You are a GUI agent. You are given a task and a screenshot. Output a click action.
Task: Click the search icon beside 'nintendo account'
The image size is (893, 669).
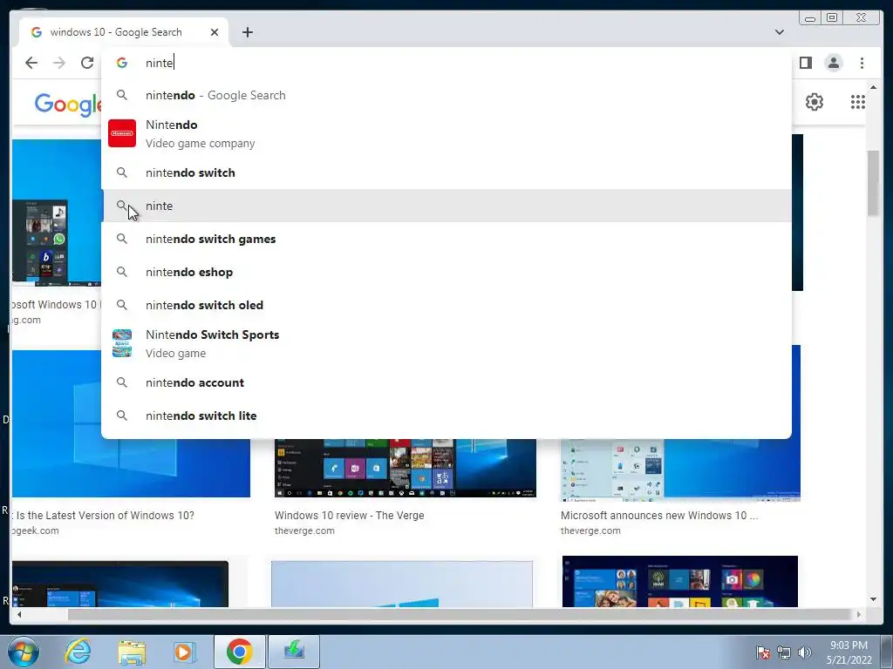coord(122,383)
